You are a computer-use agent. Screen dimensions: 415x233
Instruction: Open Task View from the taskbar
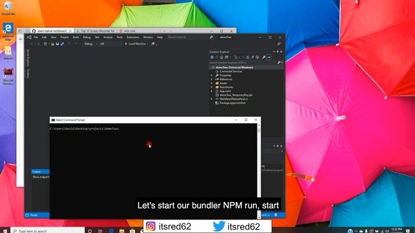pyautogui.click(x=101, y=231)
